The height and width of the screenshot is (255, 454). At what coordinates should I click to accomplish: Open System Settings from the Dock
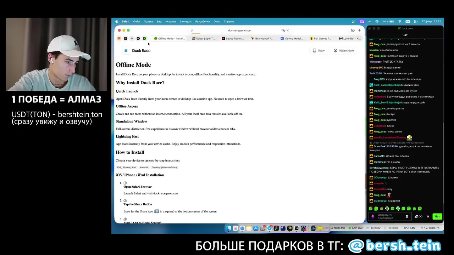(x=262, y=228)
